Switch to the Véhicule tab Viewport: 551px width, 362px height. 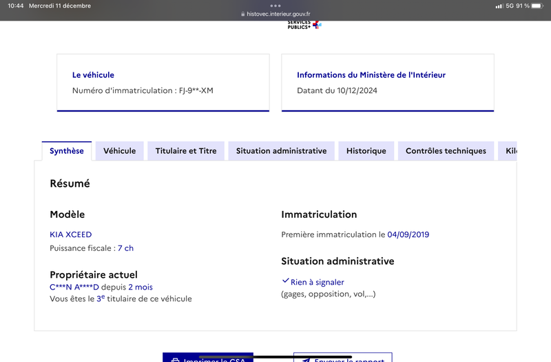click(119, 151)
